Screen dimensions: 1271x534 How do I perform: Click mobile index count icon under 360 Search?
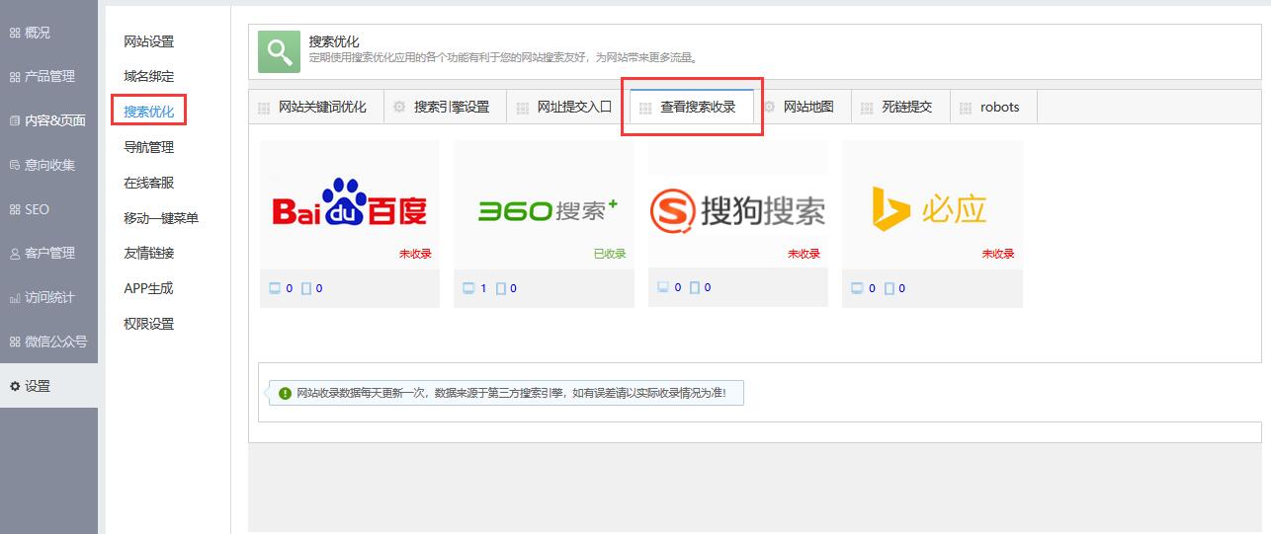[501, 288]
